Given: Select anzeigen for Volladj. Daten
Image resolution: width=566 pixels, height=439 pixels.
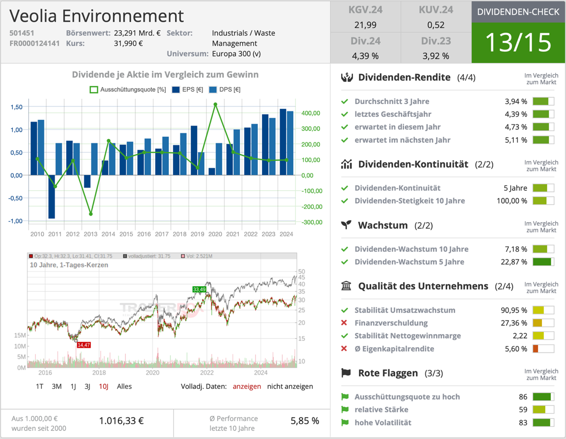Looking at the screenshot, I should [x=247, y=386].
